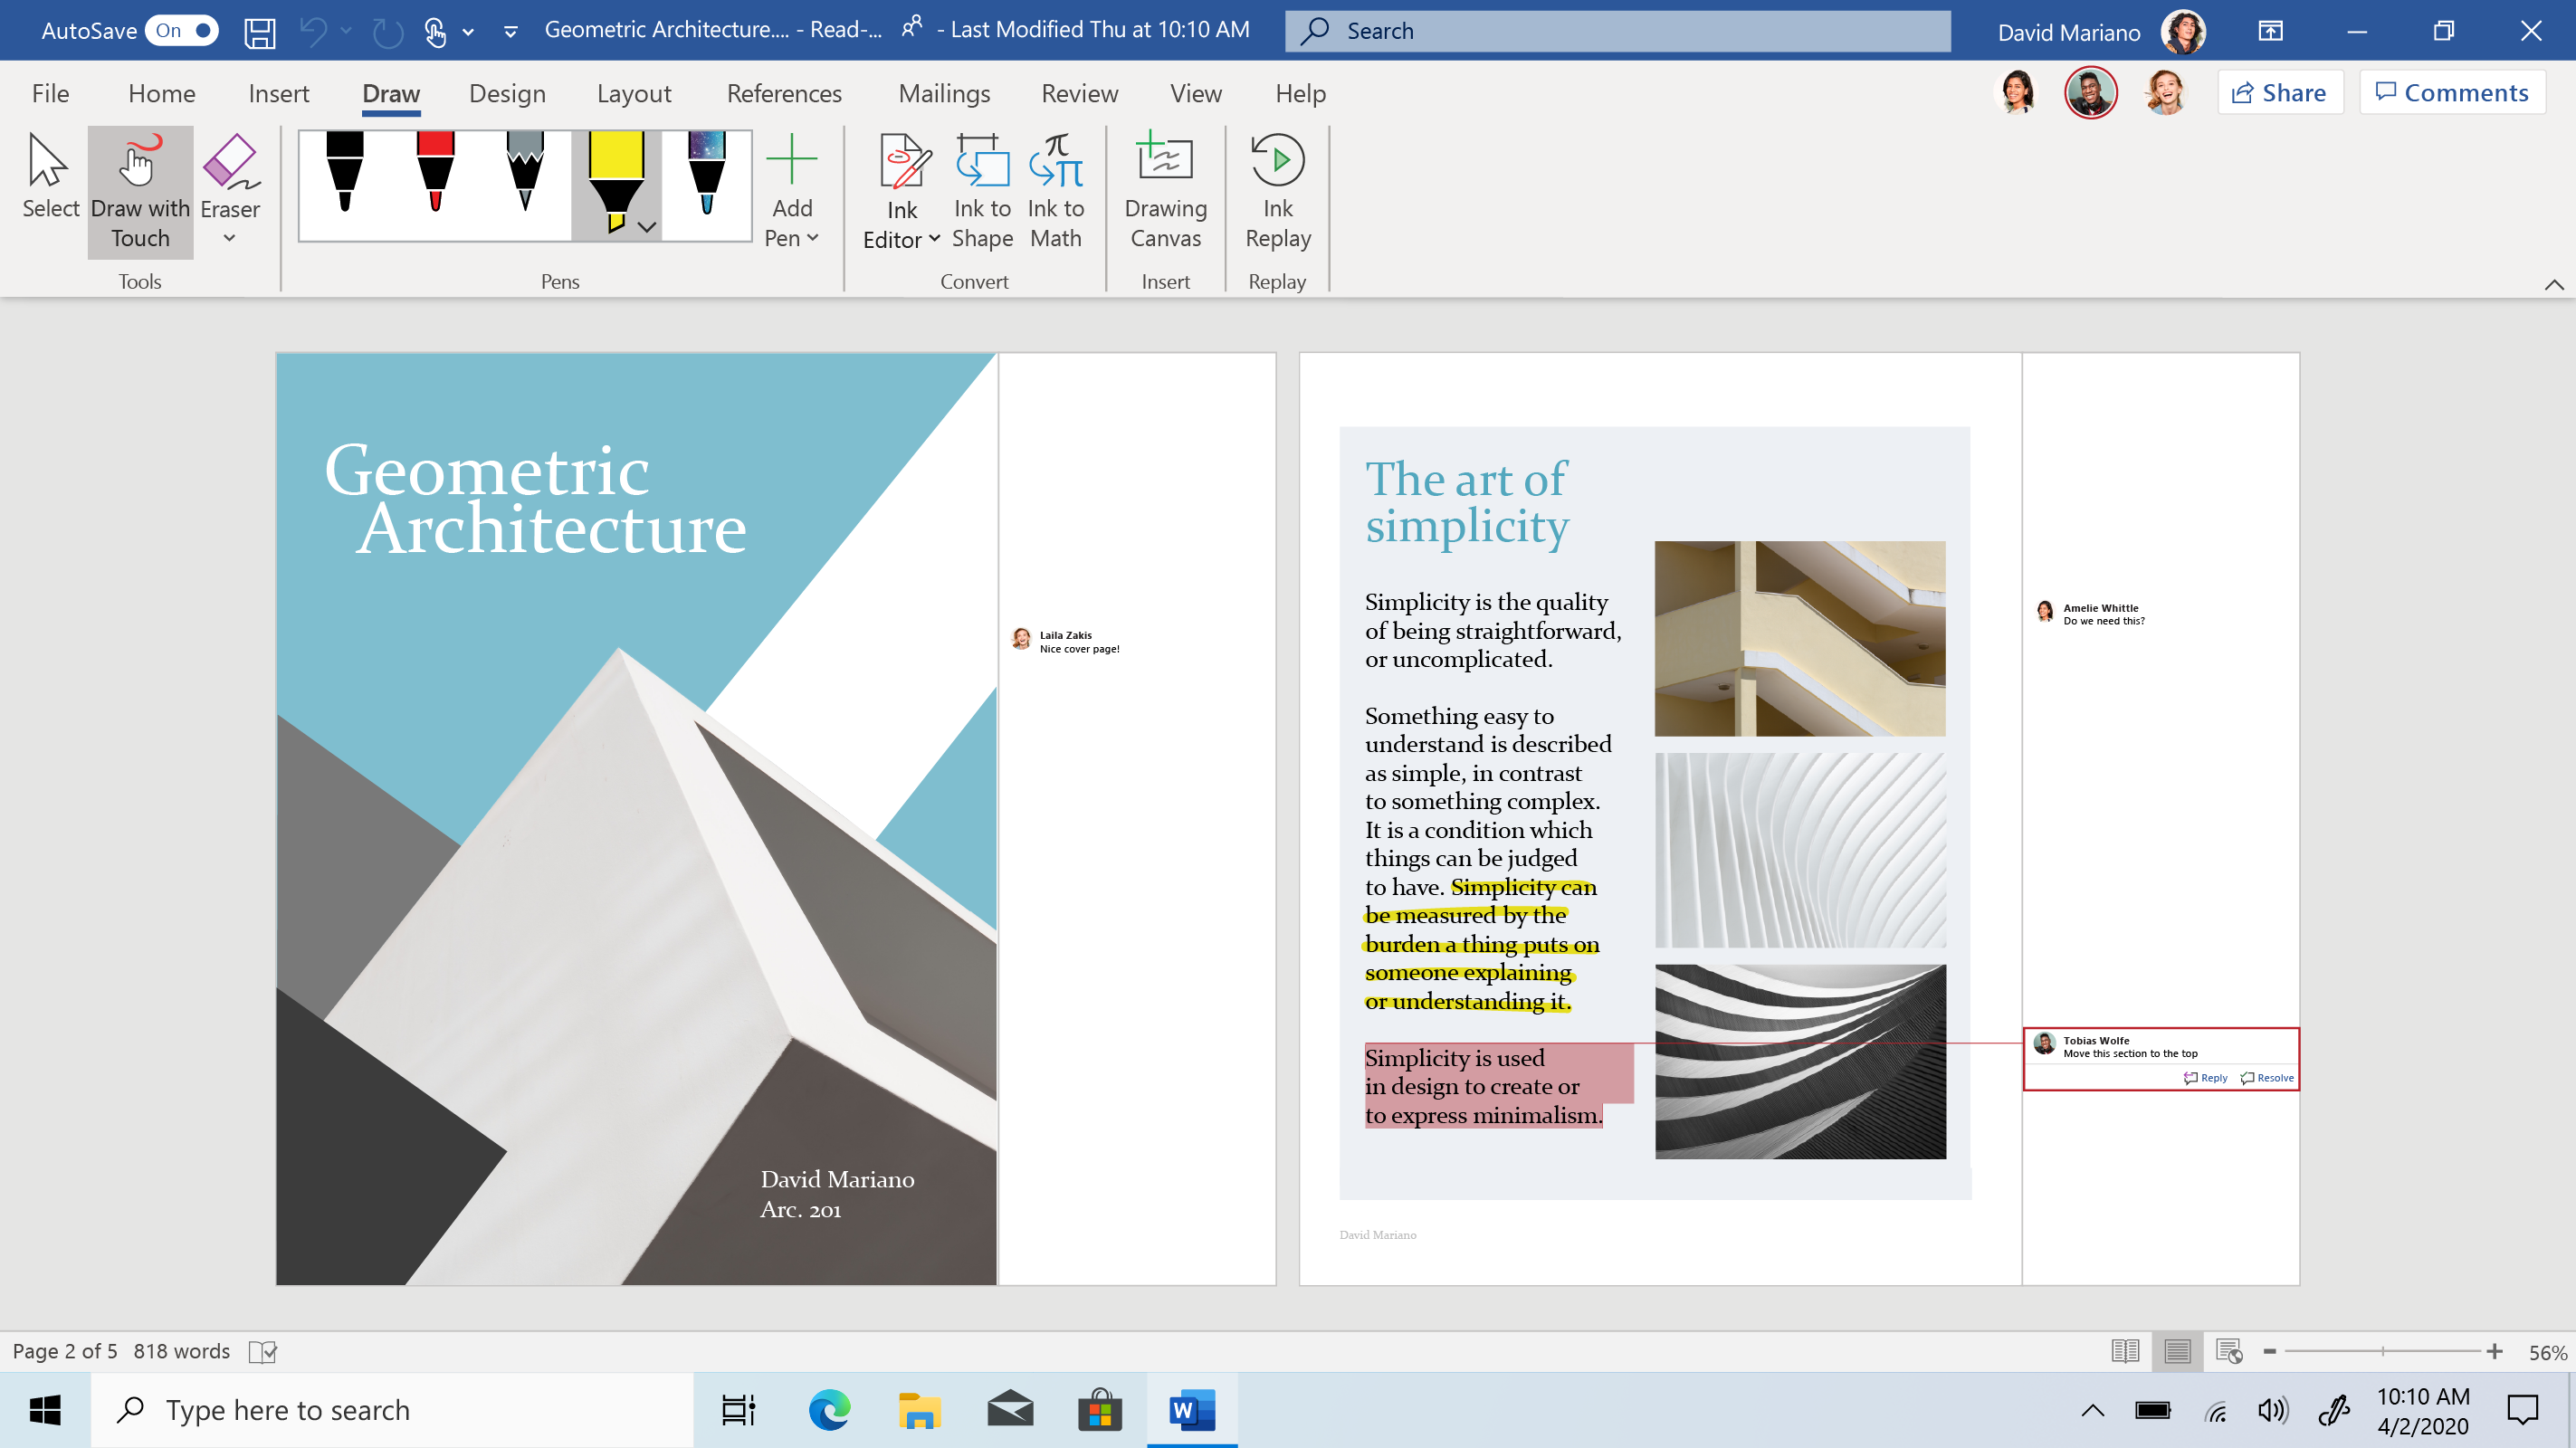Screen dimensions: 2576x1448
Task: Resolve Tobias Wolfe's comment
Action: pyautogui.click(x=2267, y=1077)
